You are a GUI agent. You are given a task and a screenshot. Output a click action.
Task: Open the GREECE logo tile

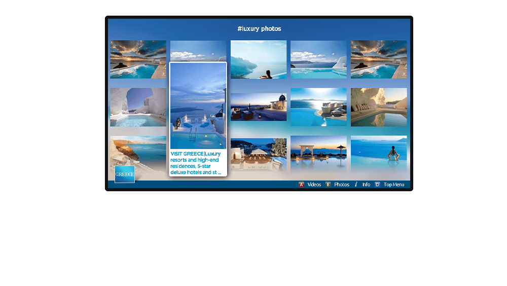pyautogui.click(x=125, y=174)
